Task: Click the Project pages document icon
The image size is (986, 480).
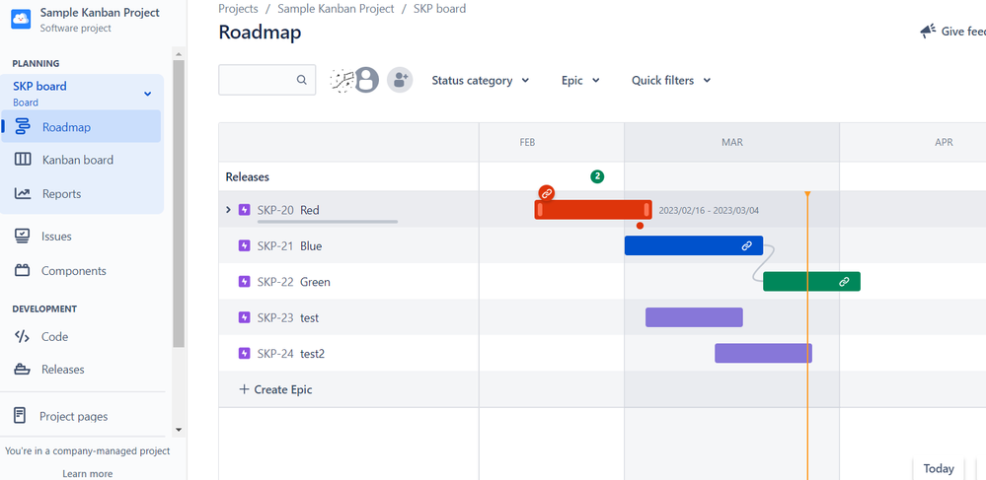Action: [20, 415]
